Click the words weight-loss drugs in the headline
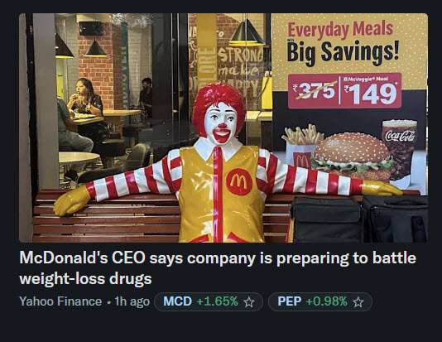The image size is (442, 342). pyautogui.click(x=85, y=279)
